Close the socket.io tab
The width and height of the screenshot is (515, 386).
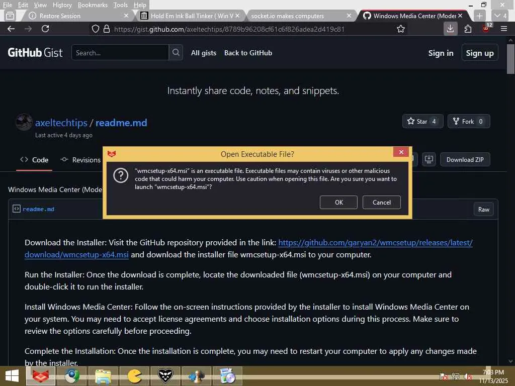coord(349,16)
